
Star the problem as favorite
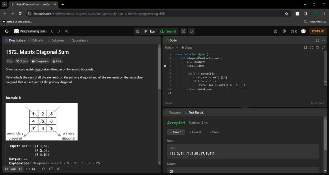pyautogui.click(x=43, y=169)
